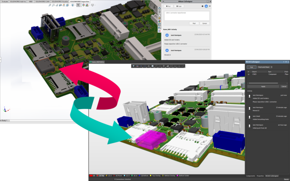
Task: Select the red [1] Top layer swatch
Action: pos(97,176)
